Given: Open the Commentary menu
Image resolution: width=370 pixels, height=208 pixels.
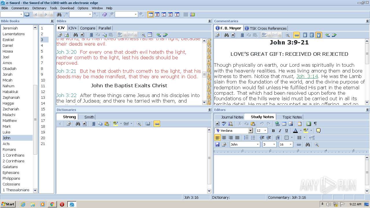Looking at the screenshot, I should point(20,8).
